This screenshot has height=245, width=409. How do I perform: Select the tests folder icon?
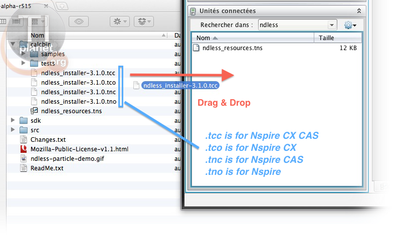[34, 63]
